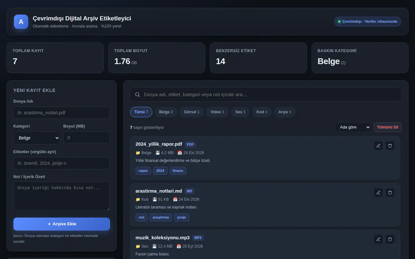The width and height of the screenshot is (415, 259).
Task: Click the search magnifier icon
Action: pyautogui.click(x=138, y=95)
